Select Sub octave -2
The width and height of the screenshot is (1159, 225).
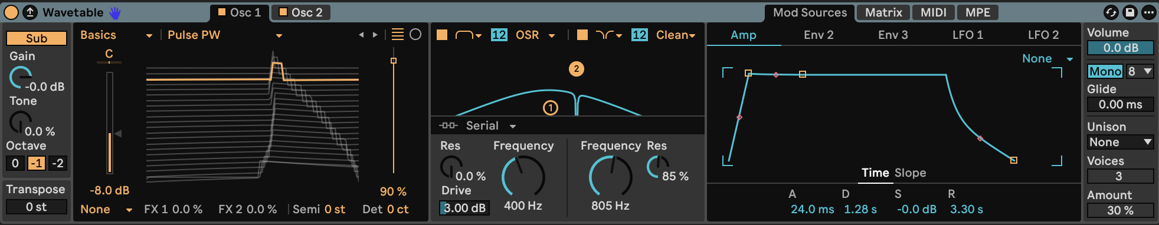58,163
